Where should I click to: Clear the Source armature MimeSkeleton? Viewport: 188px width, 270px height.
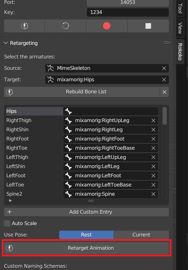click(164, 68)
